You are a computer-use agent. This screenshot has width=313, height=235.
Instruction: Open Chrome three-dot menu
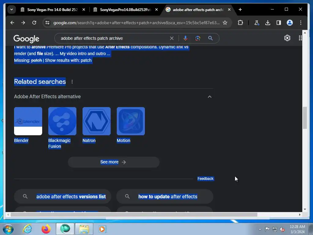point(301,23)
